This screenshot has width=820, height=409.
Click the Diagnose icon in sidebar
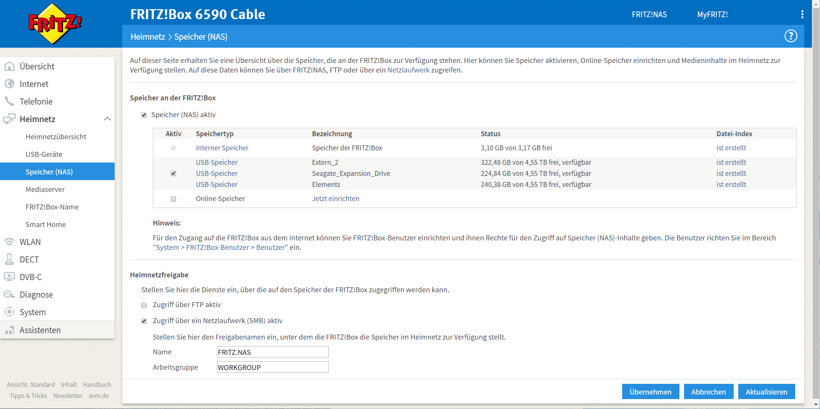pos(9,295)
